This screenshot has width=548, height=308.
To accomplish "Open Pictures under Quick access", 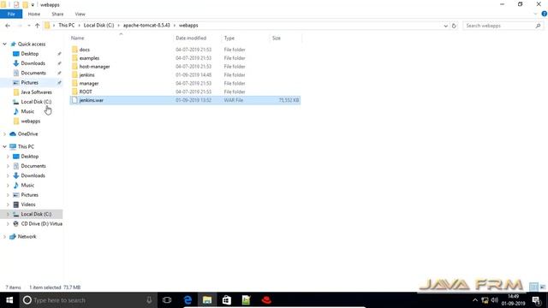I will tap(29, 82).
